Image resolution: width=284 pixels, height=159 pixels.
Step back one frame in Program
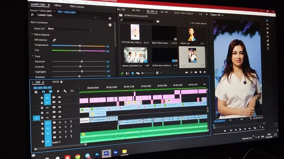[236, 130]
